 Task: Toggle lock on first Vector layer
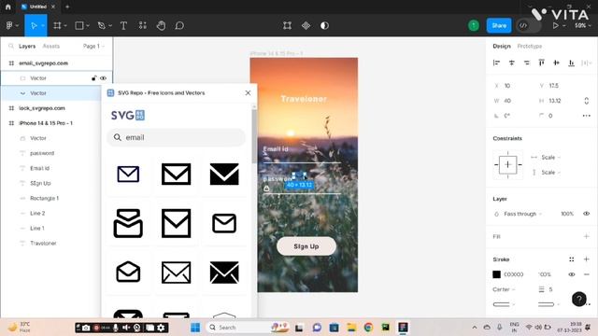[93, 78]
